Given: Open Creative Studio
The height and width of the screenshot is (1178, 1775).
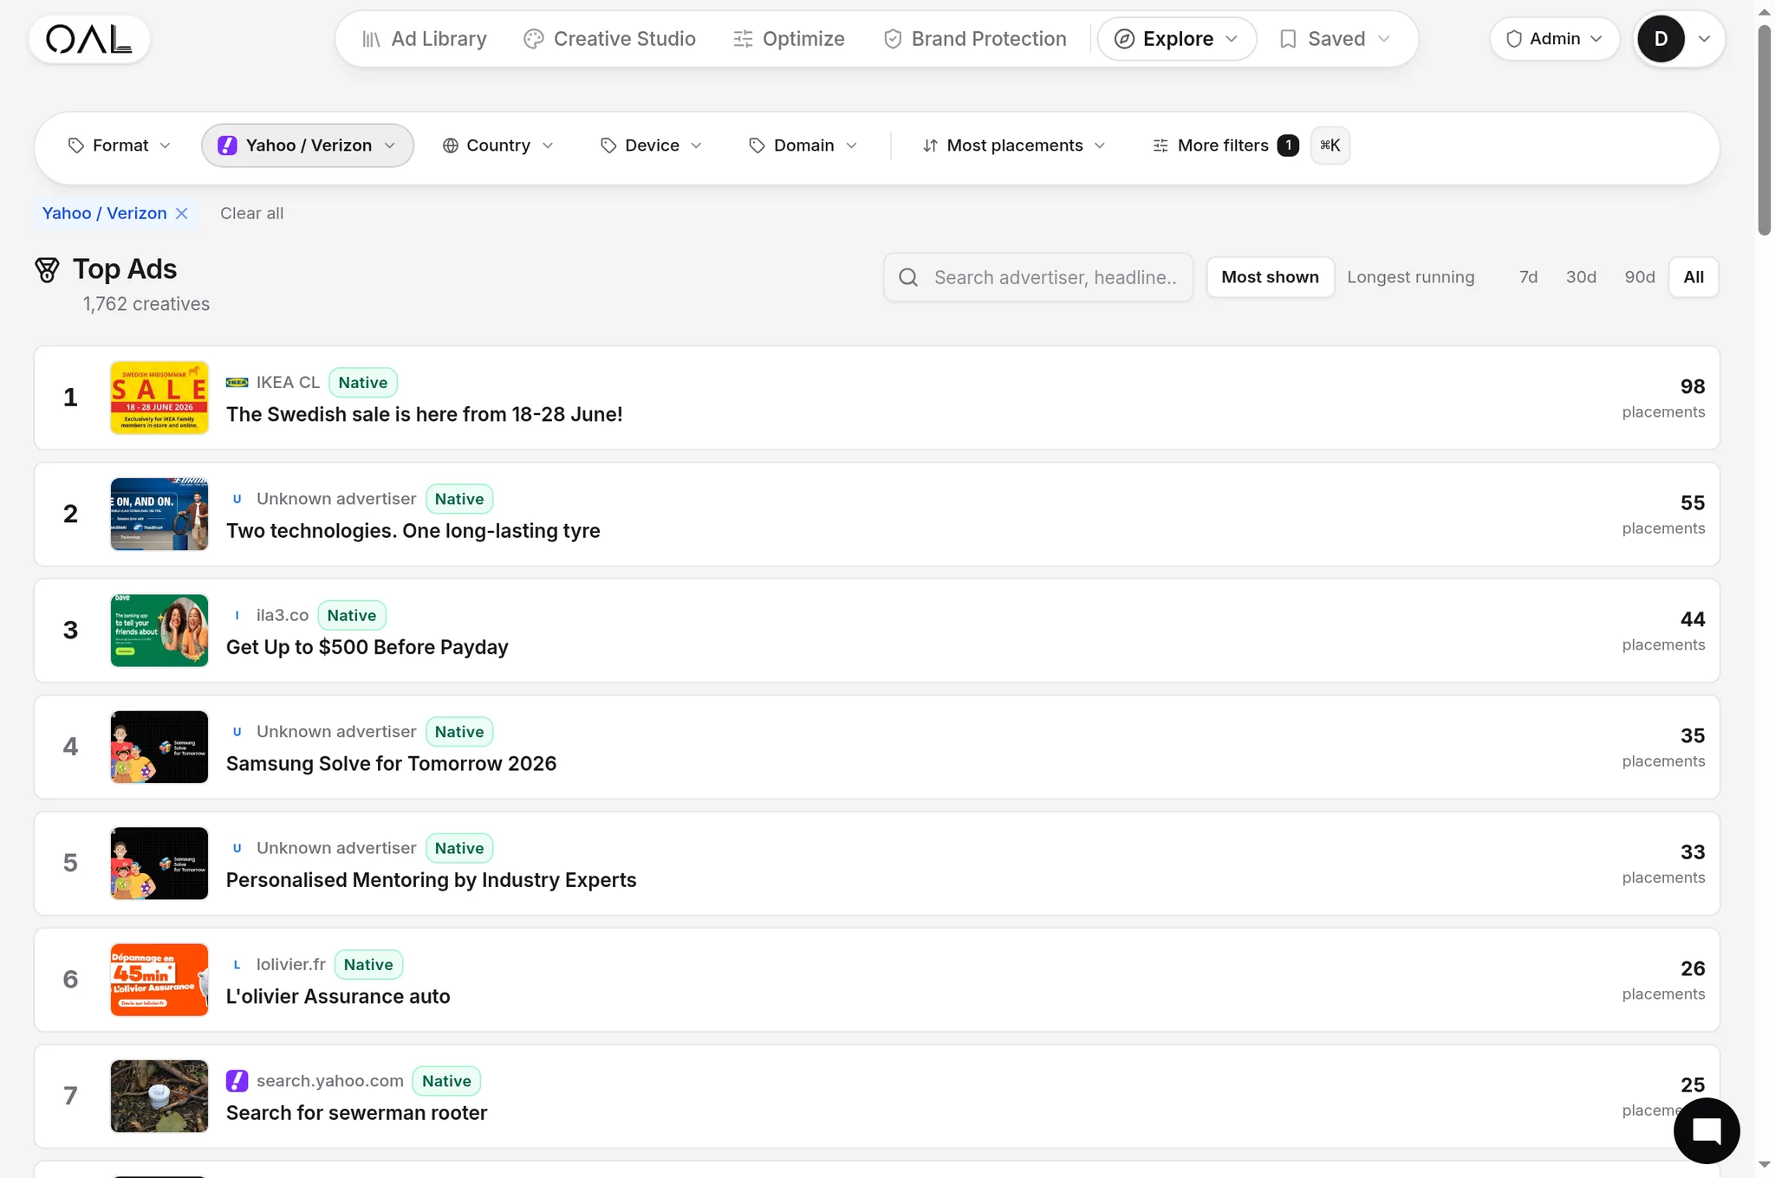Looking at the screenshot, I should (x=610, y=39).
